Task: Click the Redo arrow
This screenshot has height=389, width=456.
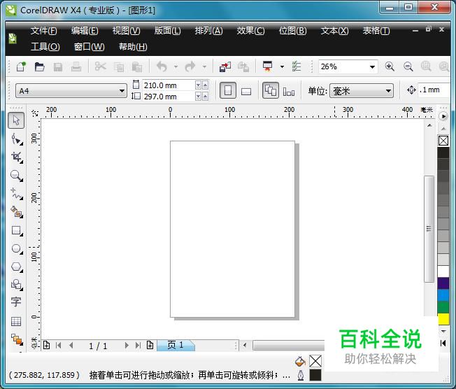Action: [190, 66]
